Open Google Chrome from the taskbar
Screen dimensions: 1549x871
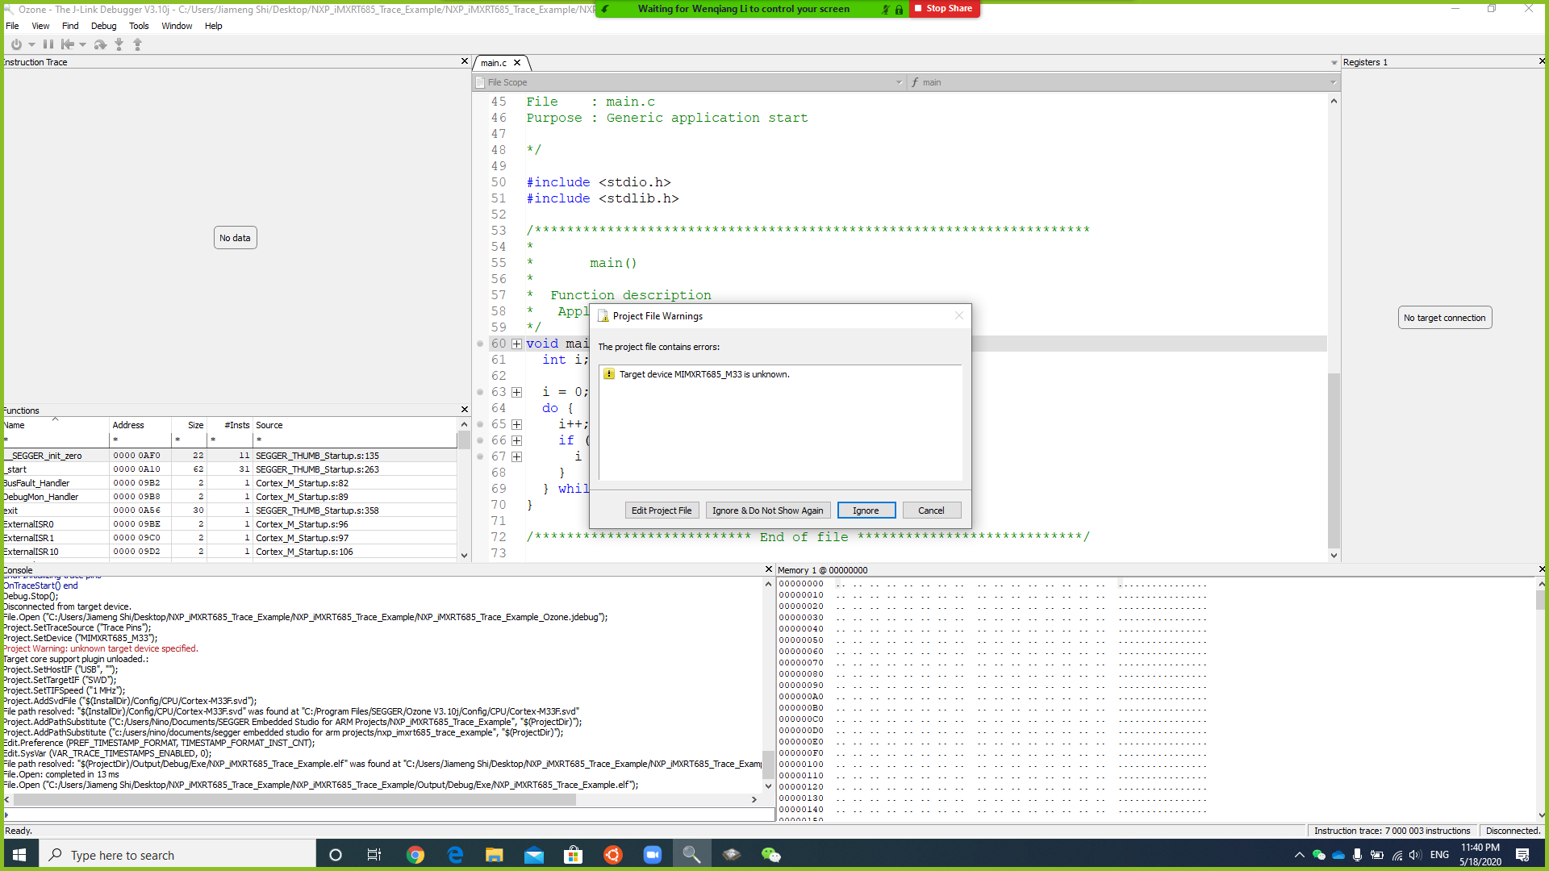click(x=415, y=855)
